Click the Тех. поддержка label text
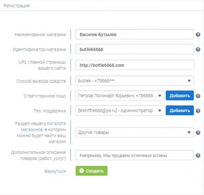 point(50,111)
